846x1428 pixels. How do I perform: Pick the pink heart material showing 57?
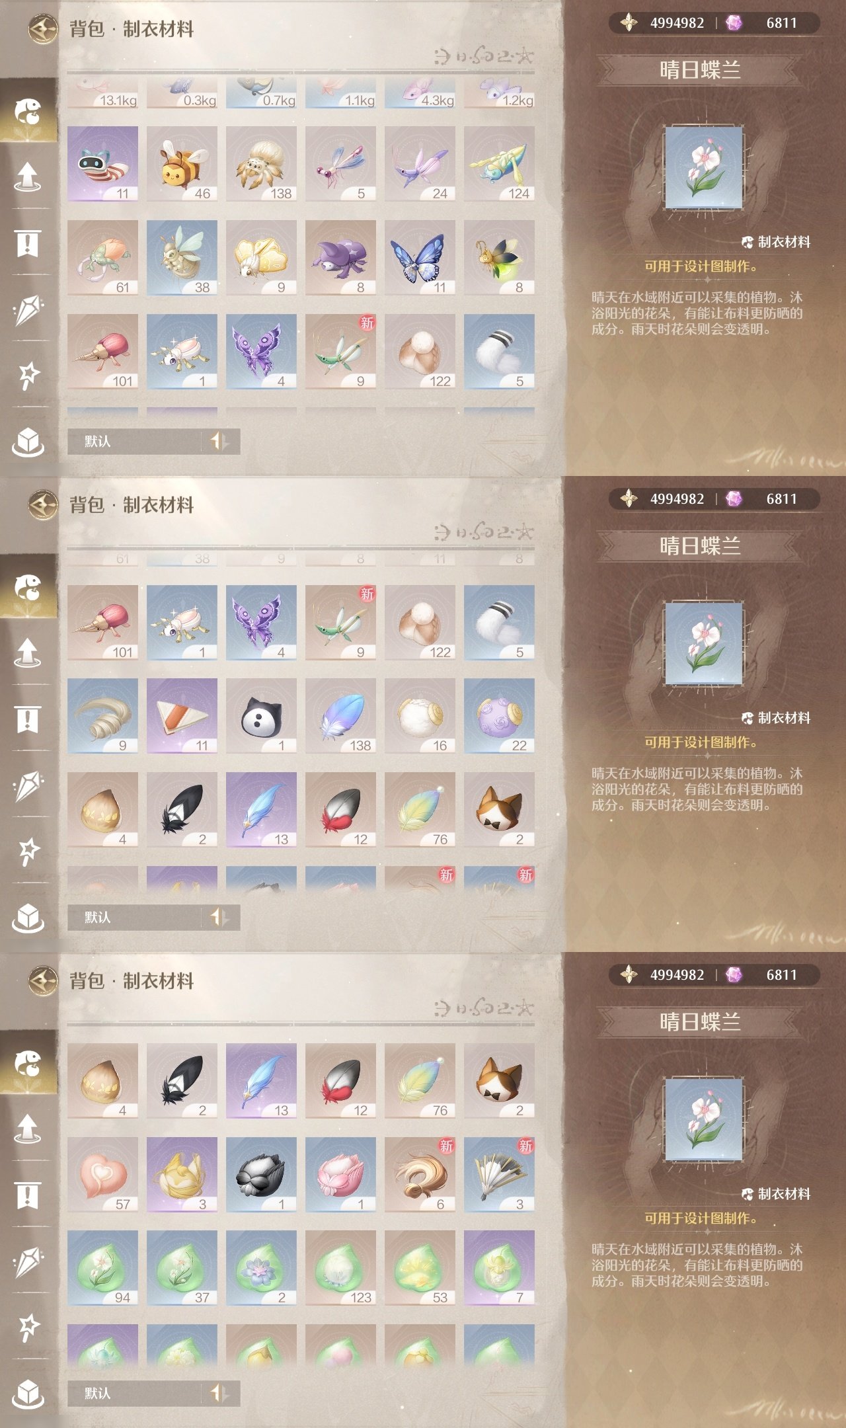pyautogui.click(x=102, y=1175)
